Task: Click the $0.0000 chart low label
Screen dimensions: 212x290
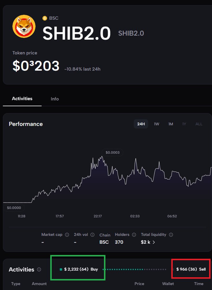Action: point(14,208)
